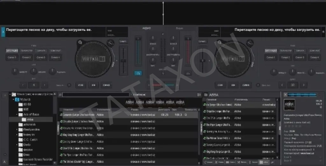Click the right deck Virtual DJ turntable platter
326x166 pixels.
tap(233, 59)
